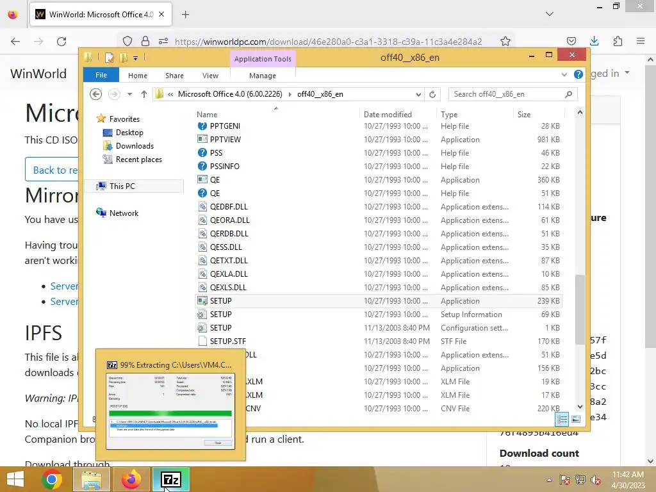656x492 pixels.
Task: Open the Manage ribbon tab
Action: 262,76
